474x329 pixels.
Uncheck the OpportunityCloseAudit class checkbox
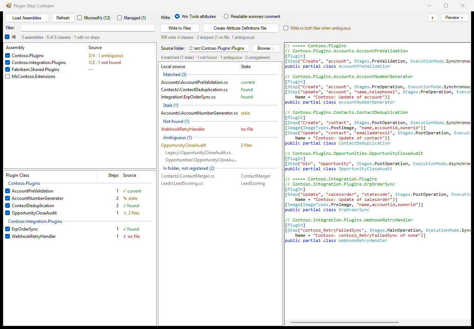pyautogui.click(x=8, y=213)
